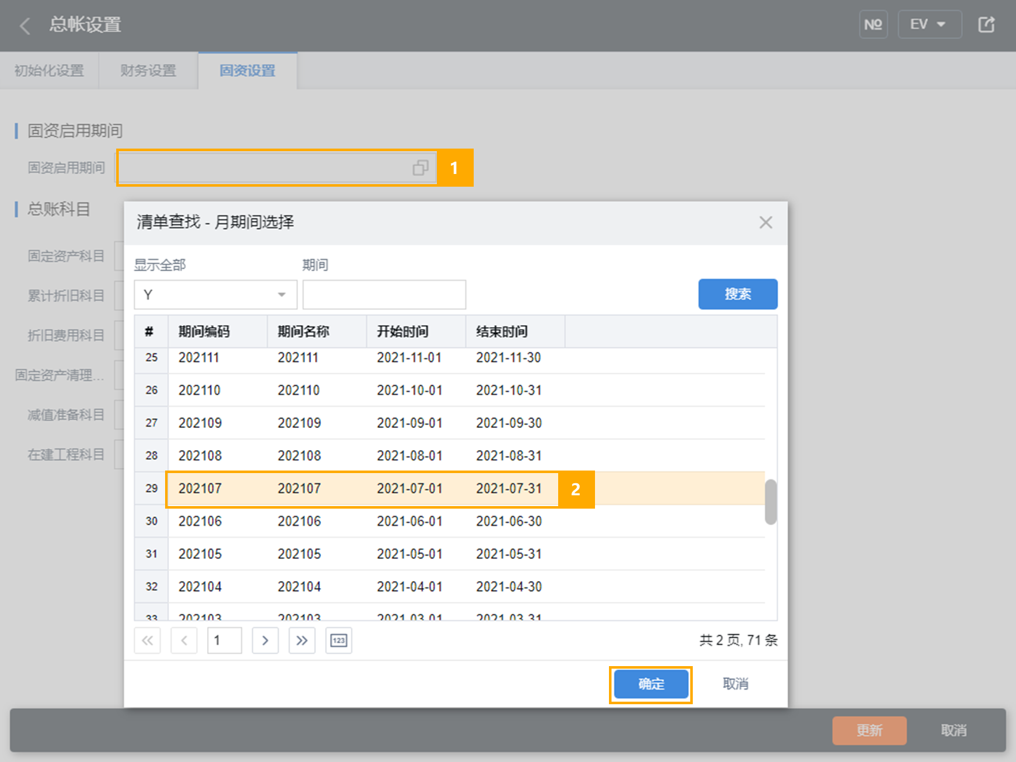Sort by 开始时间 column header
This screenshot has height=762, width=1016.
[x=417, y=331]
